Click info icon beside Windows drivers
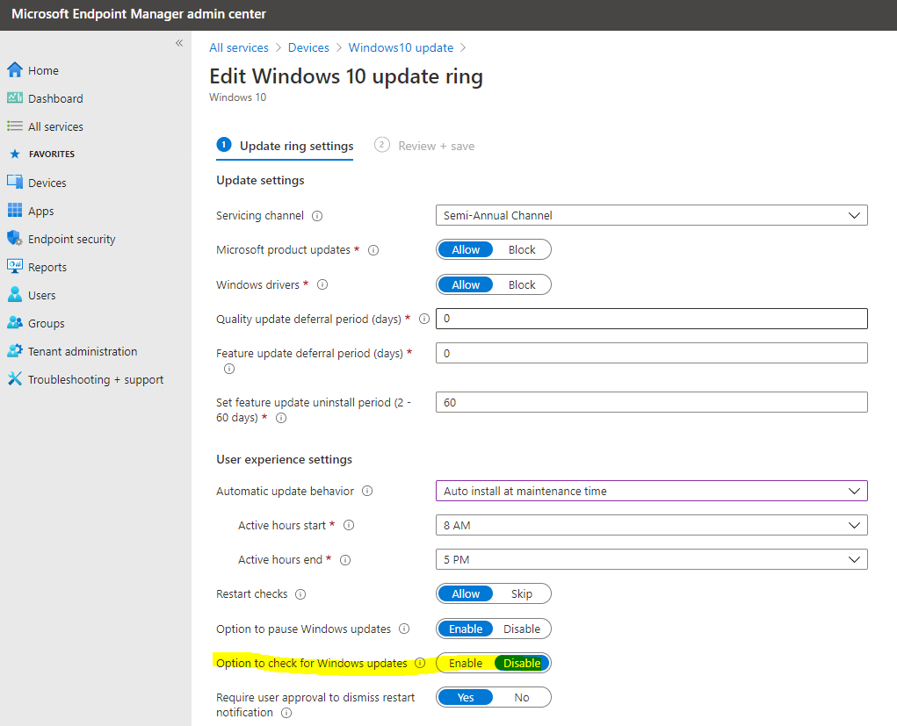Image resolution: width=897 pixels, height=726 pixels. point(322,284)
